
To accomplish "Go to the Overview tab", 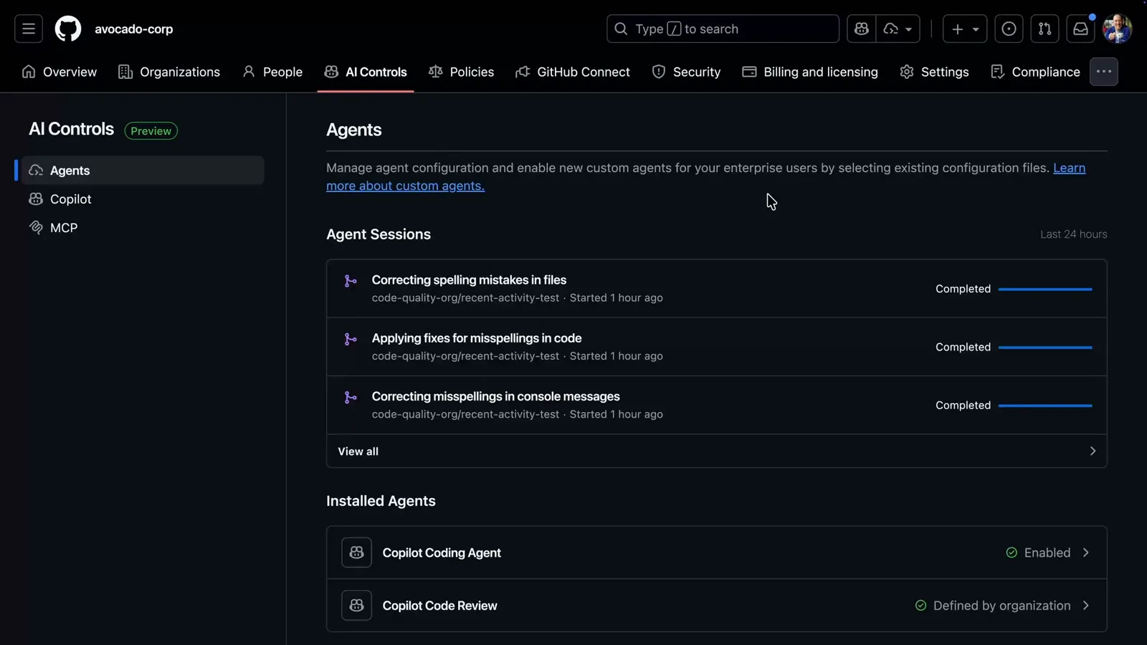I will [x=60, y=72].
